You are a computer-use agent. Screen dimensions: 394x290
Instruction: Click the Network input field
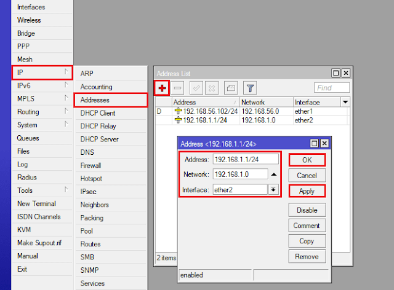click(241, 174)
